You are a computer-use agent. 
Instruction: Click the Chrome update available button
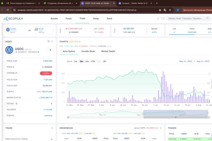(x=197, y=10)
